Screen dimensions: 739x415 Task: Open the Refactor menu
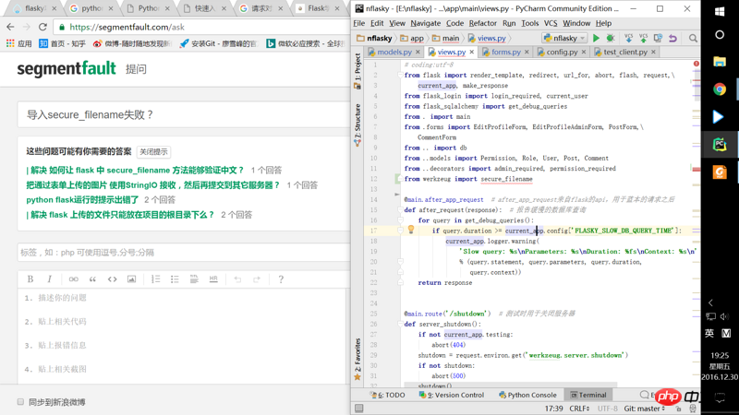482,23
